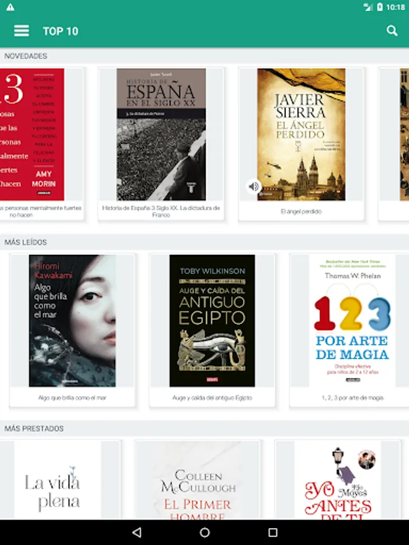This screenshot has width=409, height=545.
Task: Tap the audiobook speaker icon on El ángel perdido
Action: (x=254, y=187)
